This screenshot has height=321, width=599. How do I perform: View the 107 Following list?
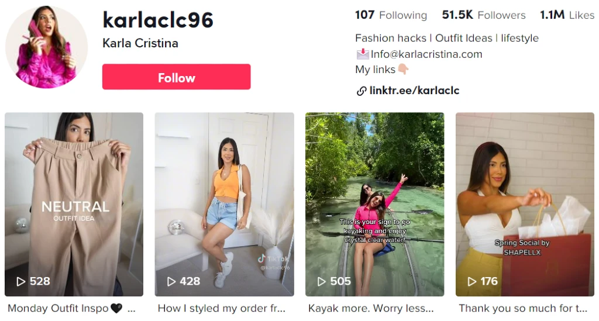point(391,15)
